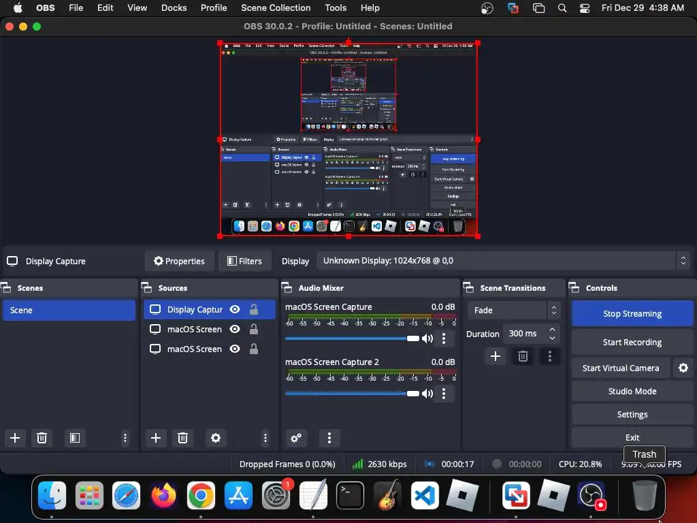697x523 pixels.
Task: Enable Studio Mode
Action: coord(632,392)
